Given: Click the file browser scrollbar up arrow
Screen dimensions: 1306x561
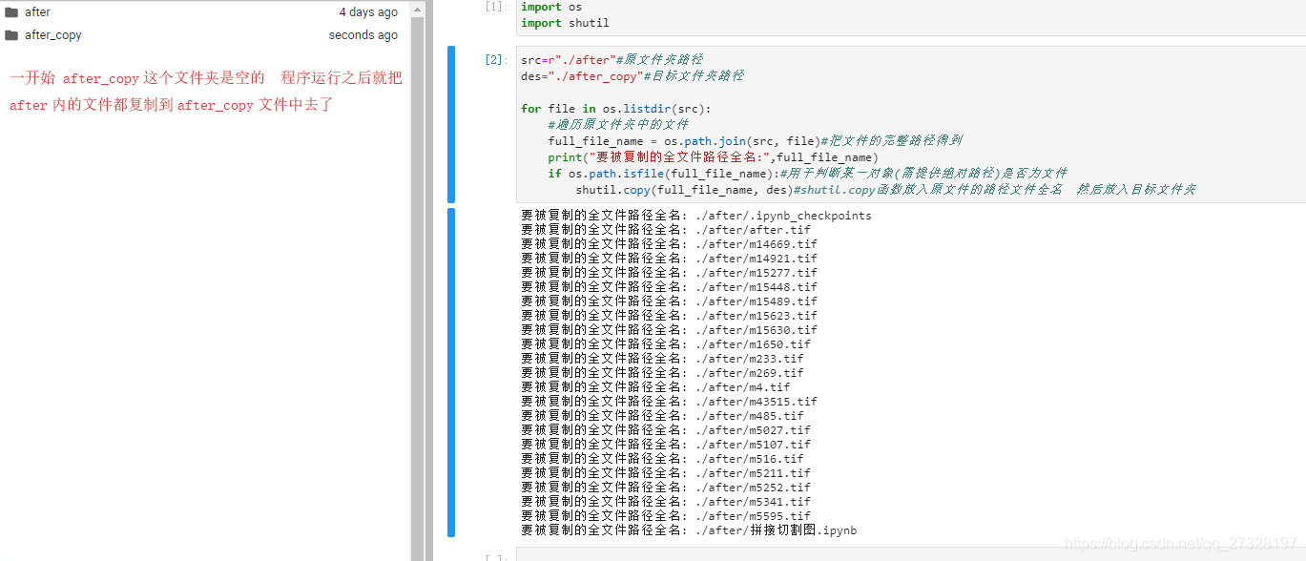Looking at the screenshot, I should pos(417,8).
